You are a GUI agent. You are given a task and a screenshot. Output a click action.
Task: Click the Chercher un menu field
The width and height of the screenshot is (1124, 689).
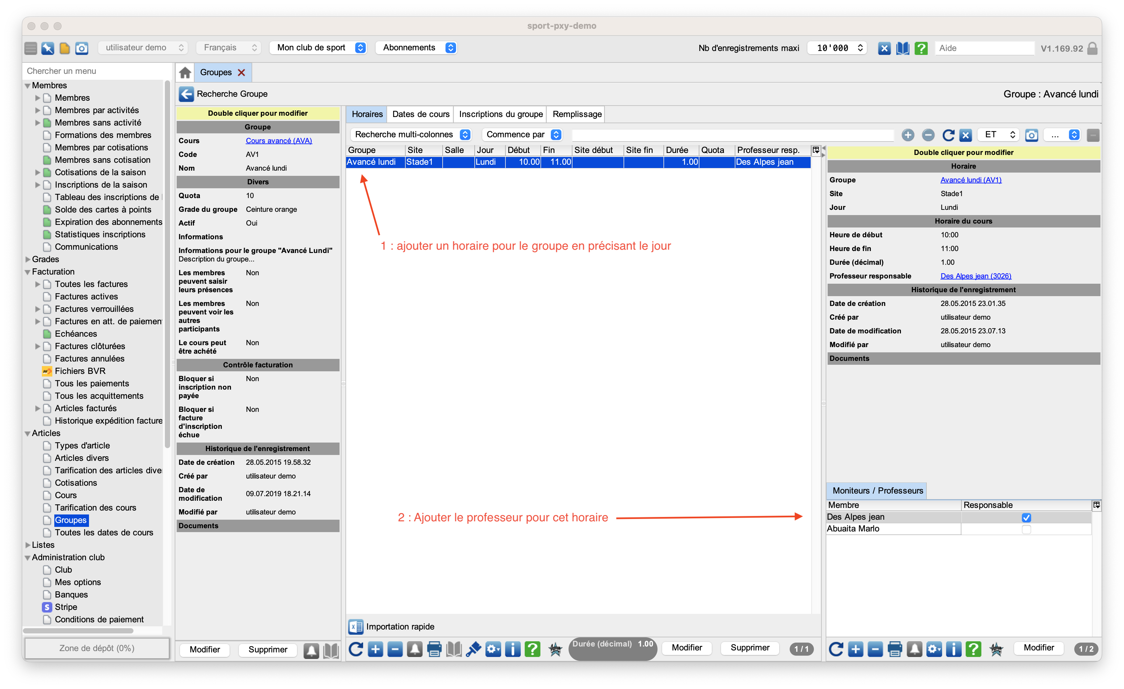[x=94, y=71]
